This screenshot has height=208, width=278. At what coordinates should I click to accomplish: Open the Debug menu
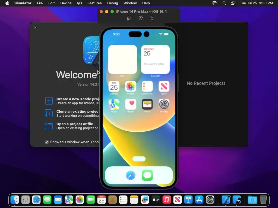click(113, 3)
